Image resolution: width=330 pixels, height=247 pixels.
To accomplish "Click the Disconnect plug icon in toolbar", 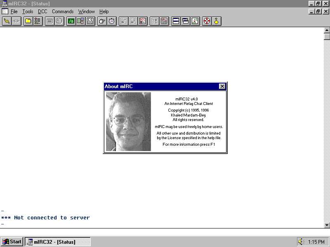I will pyautogui.click(x=16, y=21).
